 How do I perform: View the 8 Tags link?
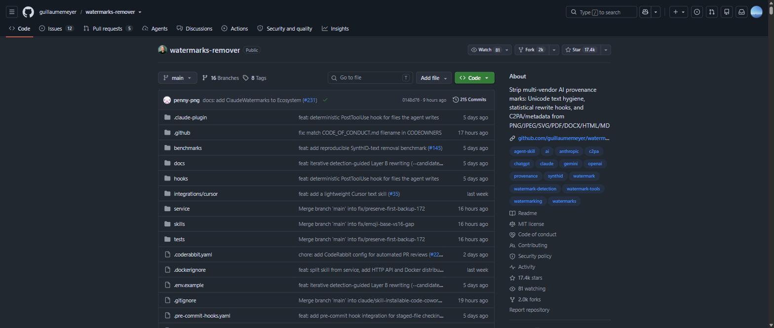point(255,78)
